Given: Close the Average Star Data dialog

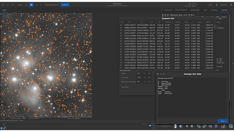Looking at the screenshot, I should click(222, 121).
